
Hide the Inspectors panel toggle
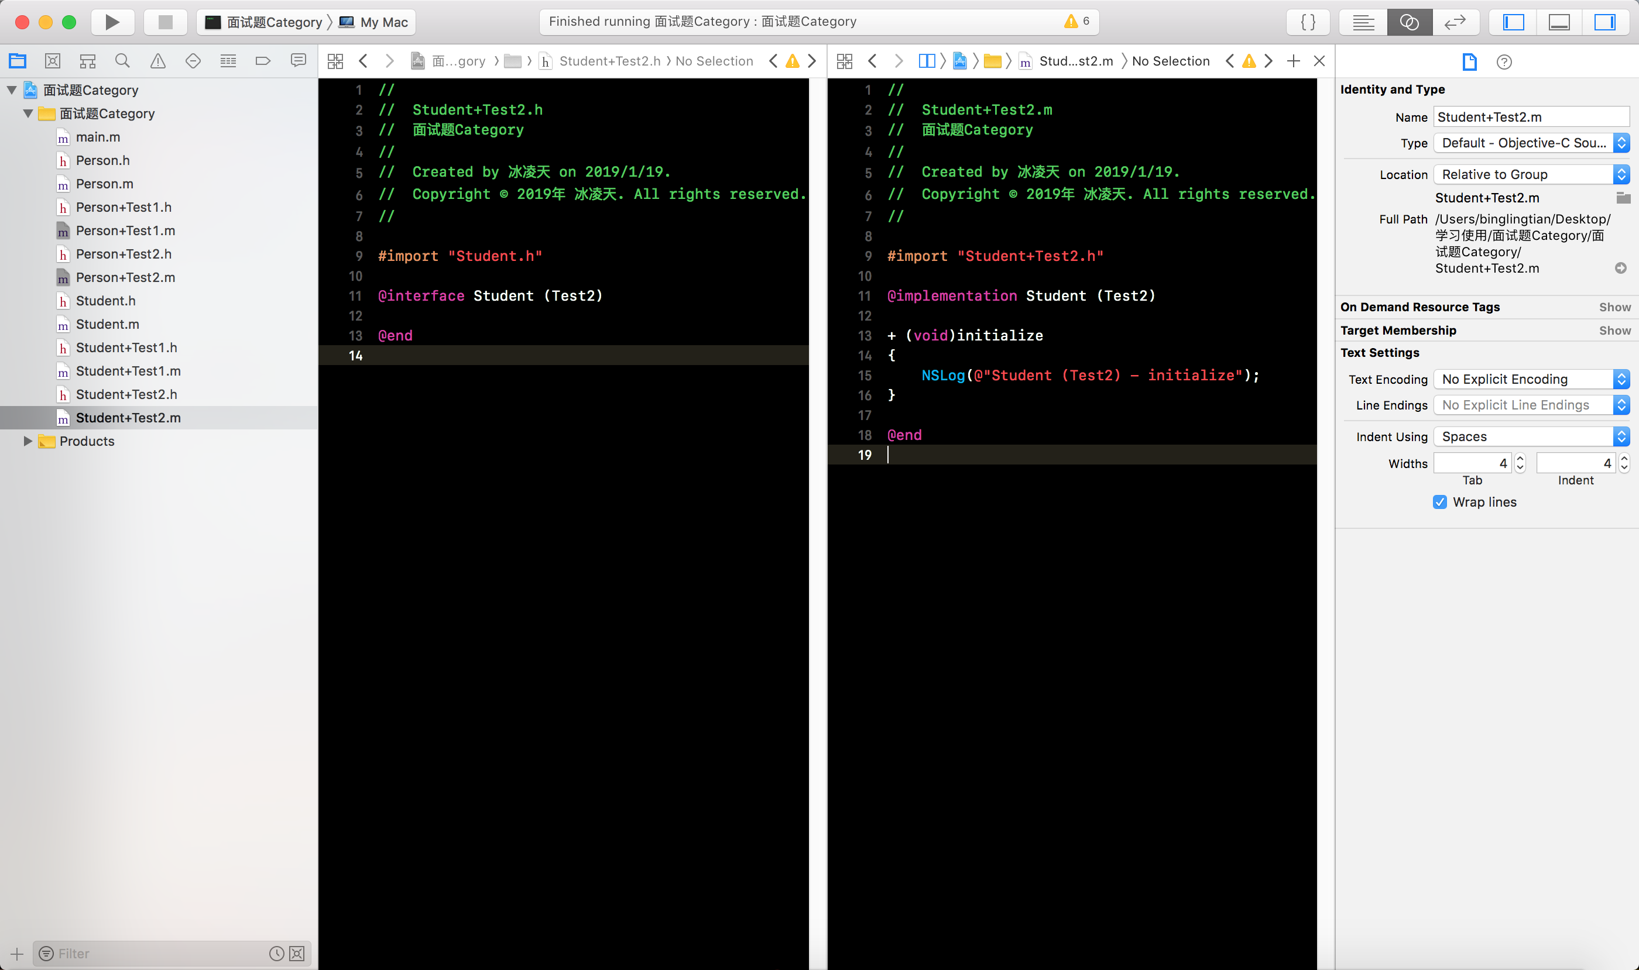1604,22
